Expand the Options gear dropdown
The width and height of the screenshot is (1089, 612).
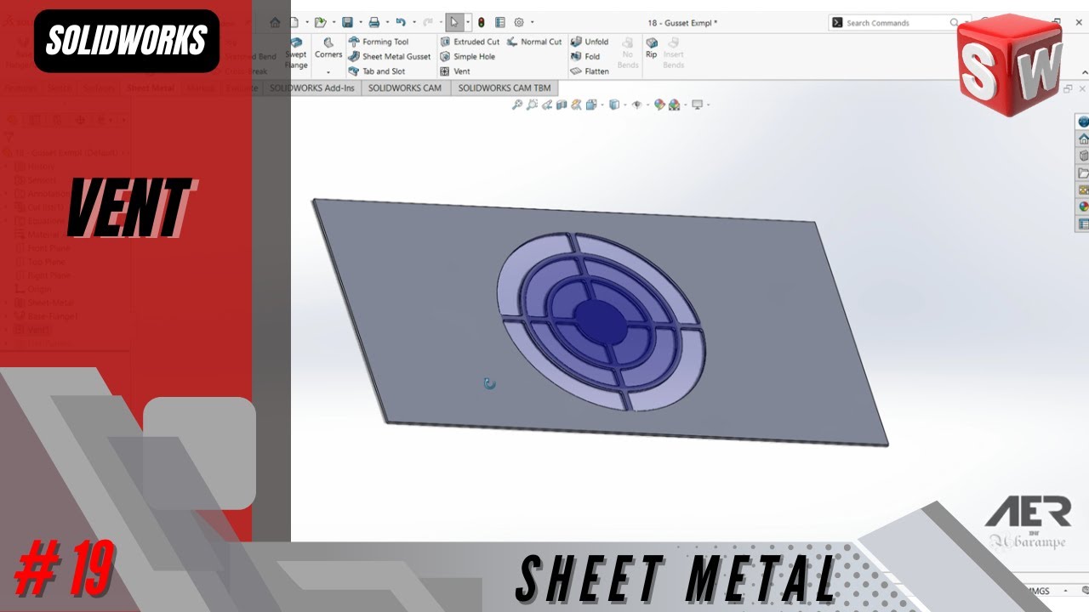(533, 23)
